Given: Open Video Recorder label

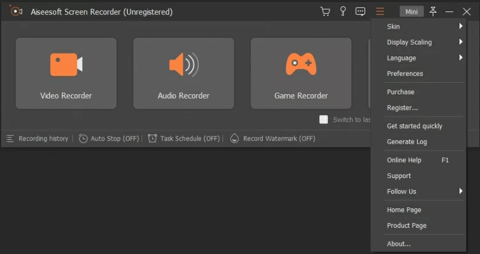Looking at the screenshot, I should [x=66, y=96].
